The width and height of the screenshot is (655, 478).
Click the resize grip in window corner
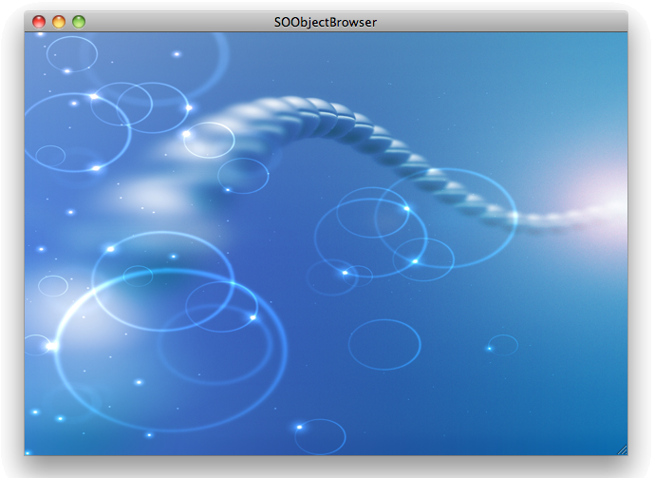(x=623, y=450)
